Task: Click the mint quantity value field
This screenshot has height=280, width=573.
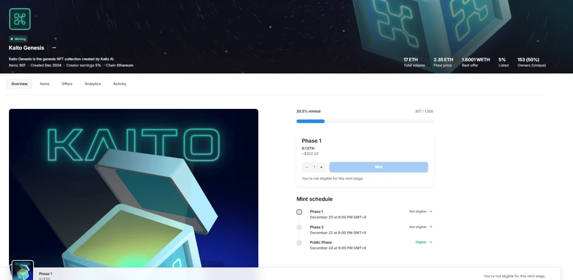Action: point(314,167)
